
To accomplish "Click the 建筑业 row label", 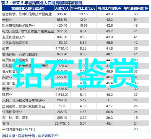I will pyautogui.click(x=7, y=95).
